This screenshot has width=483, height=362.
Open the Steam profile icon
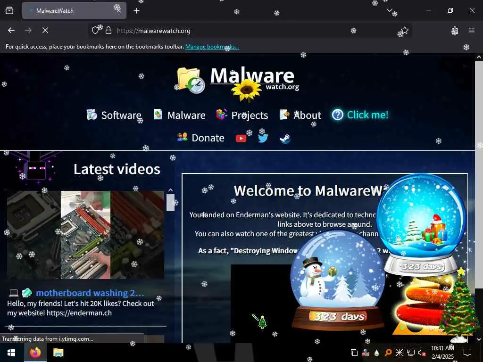click(x=285, y=139)
